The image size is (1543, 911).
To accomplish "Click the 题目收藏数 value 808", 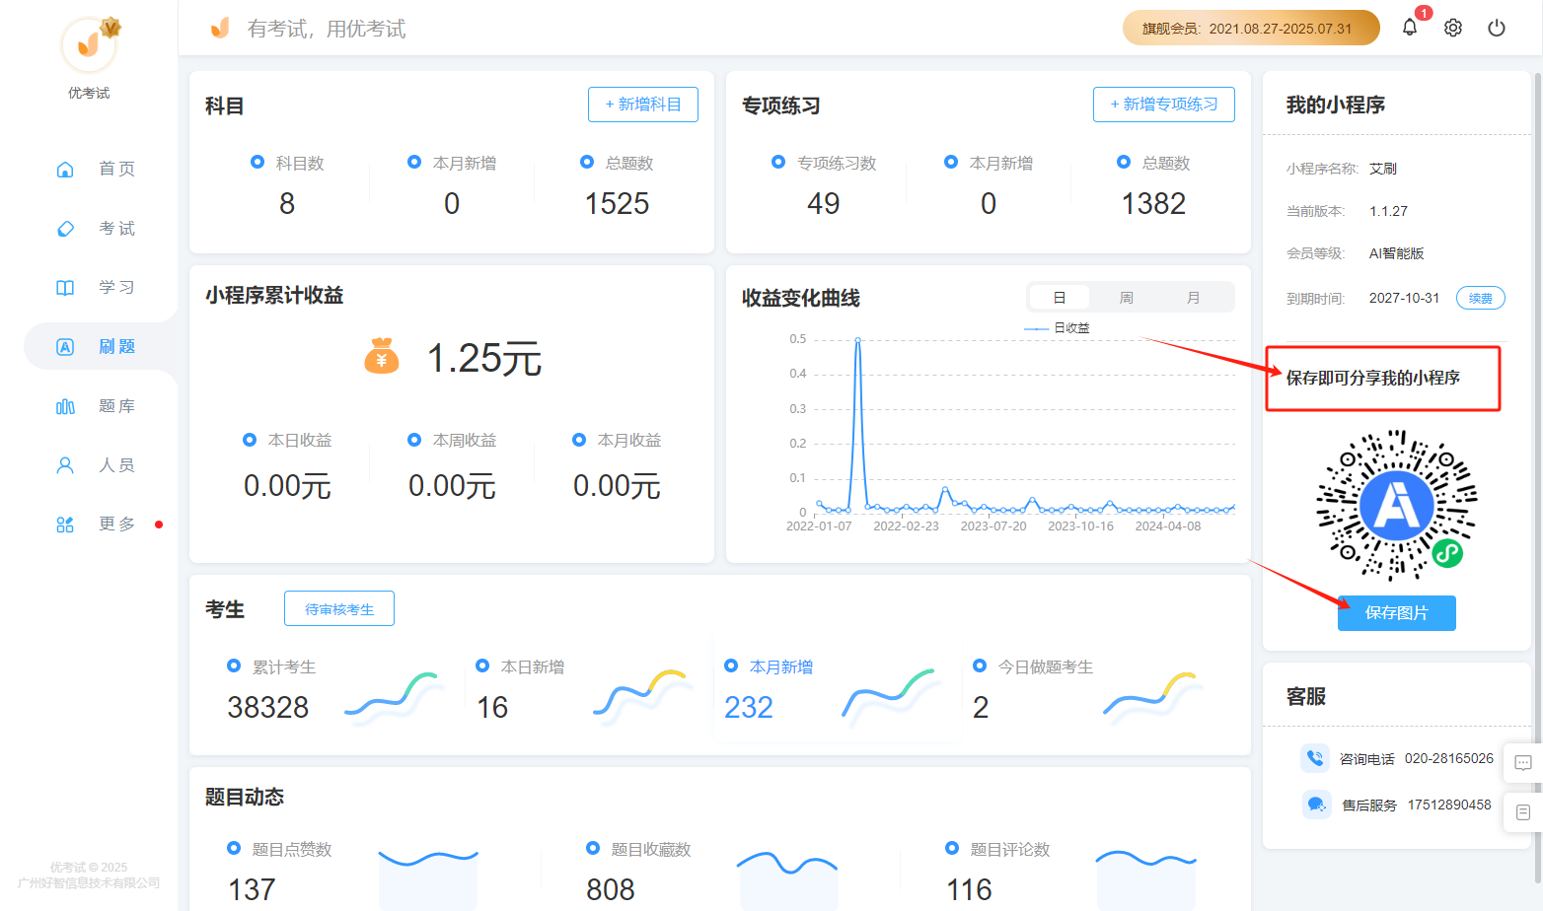I will click(x=611, y=889).
